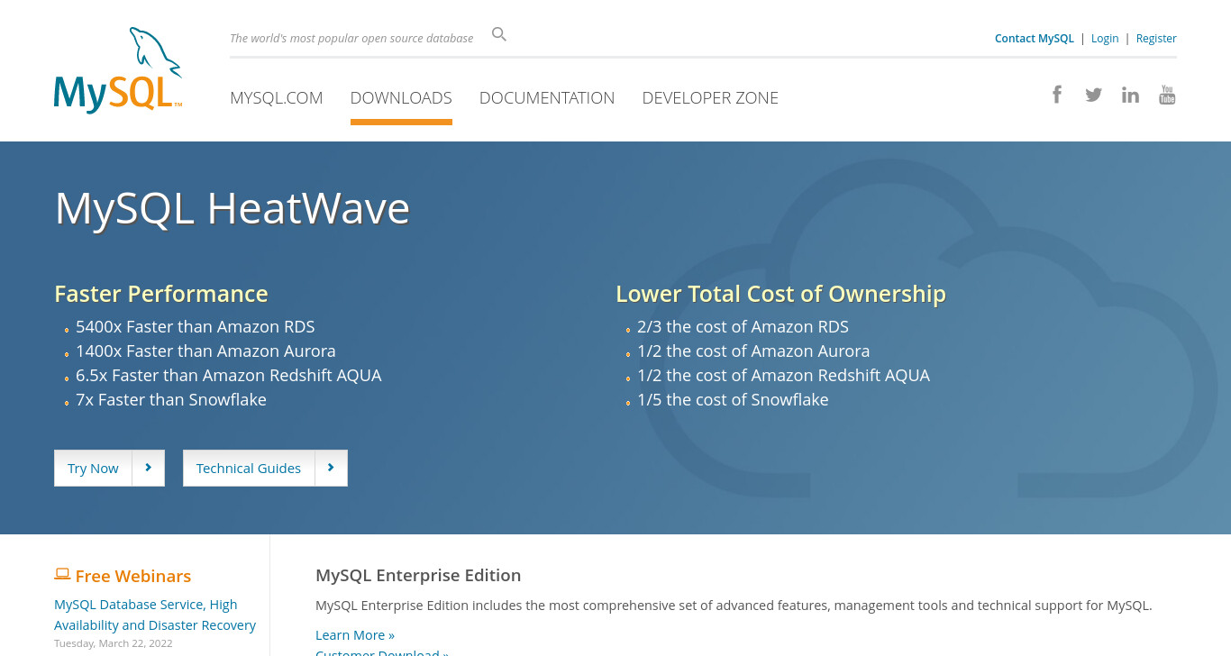1231x656 pixels.
Task: Click '7x Faster than Snowflake' text
Action: tap(171, 399)
